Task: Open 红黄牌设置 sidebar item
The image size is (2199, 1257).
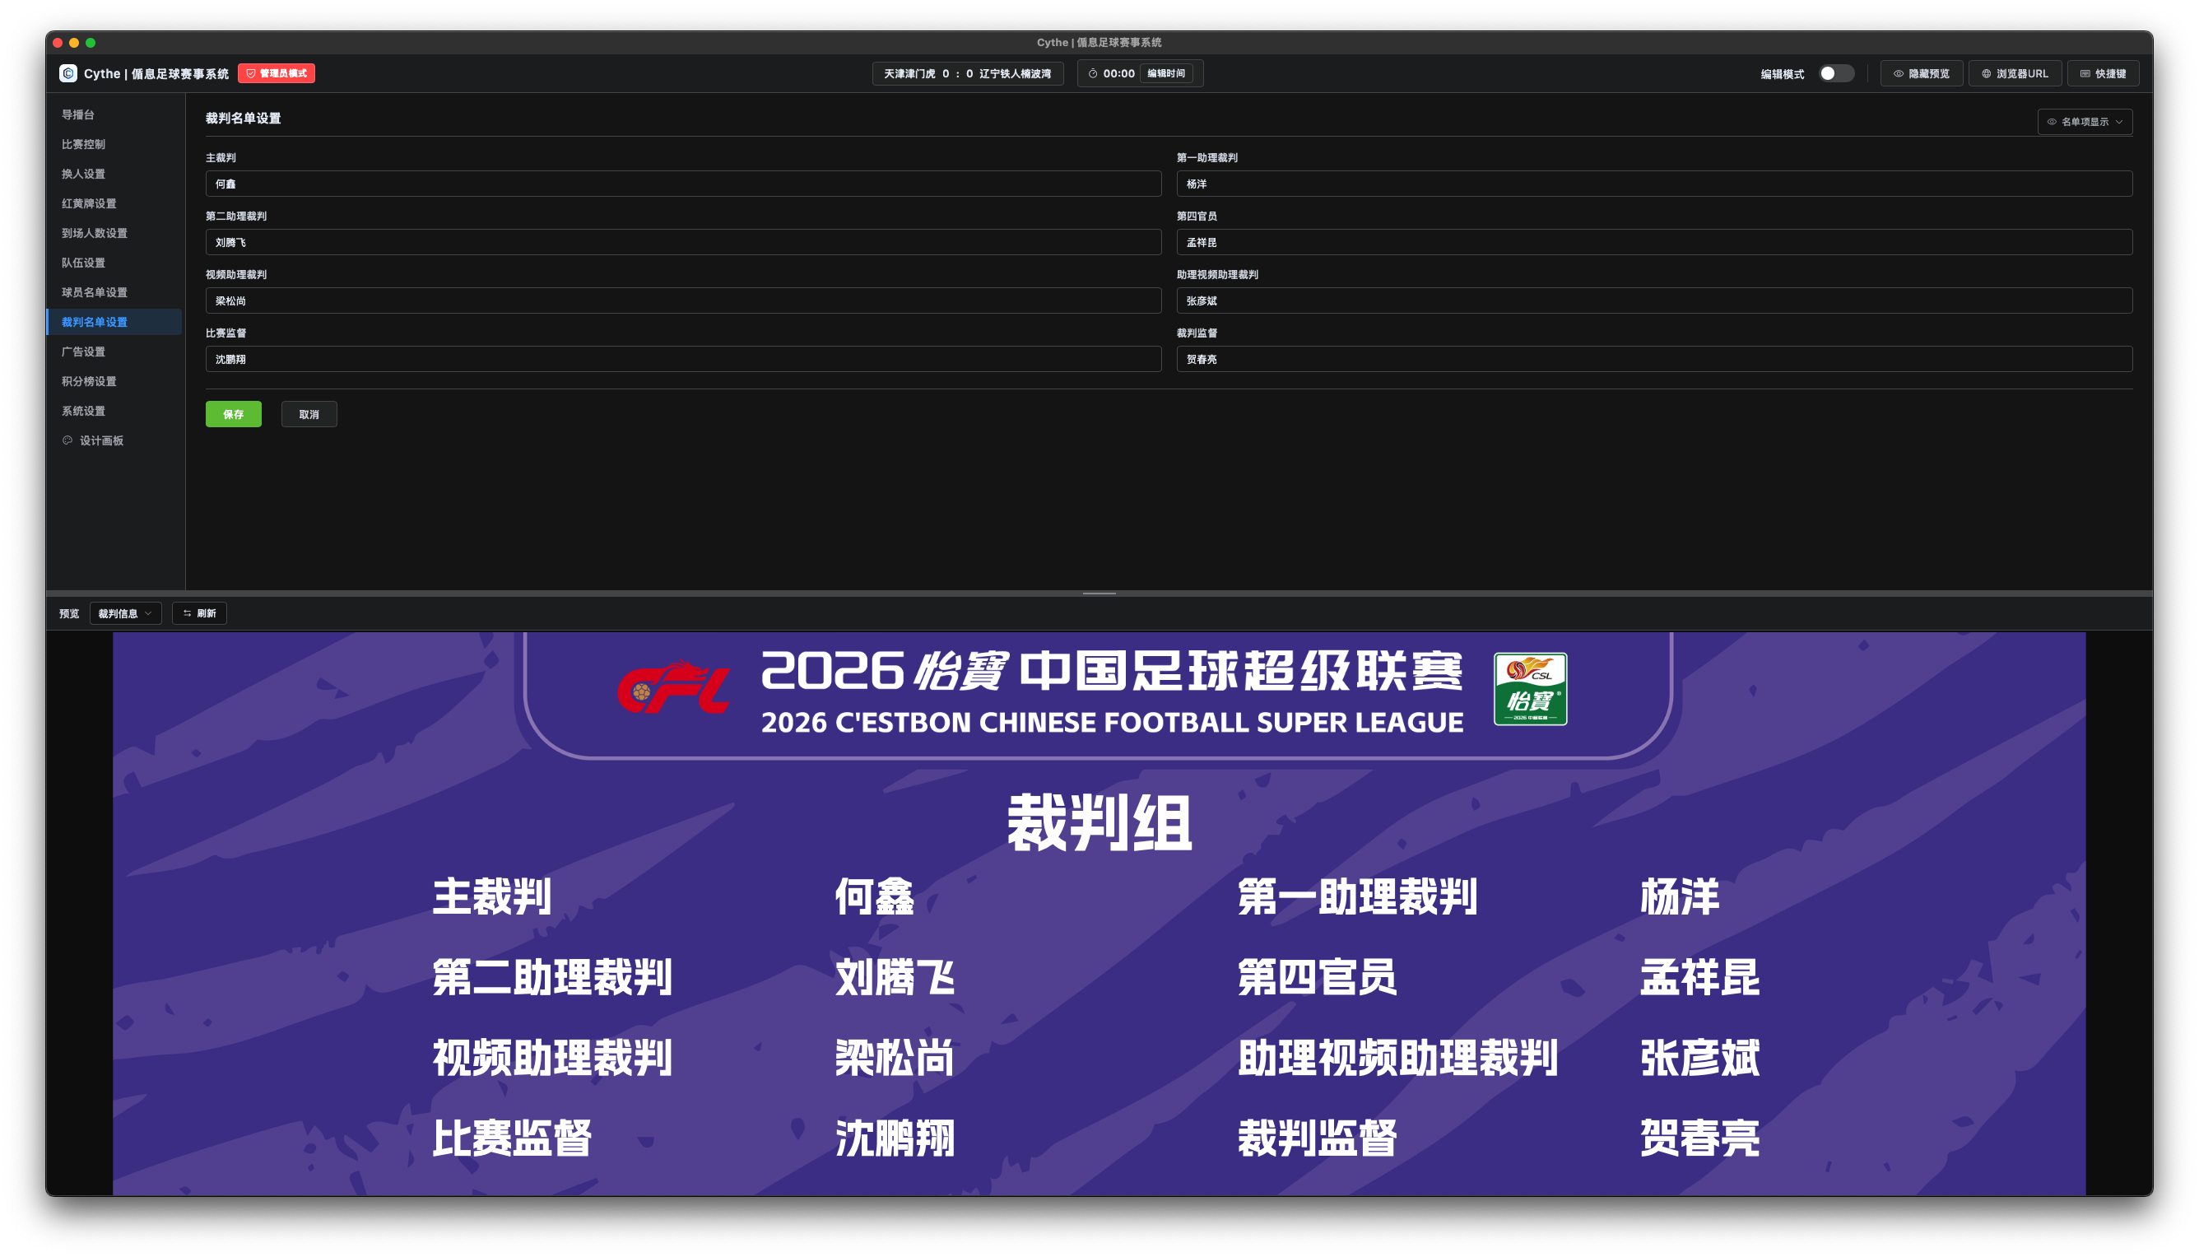Action: [114, 203]
